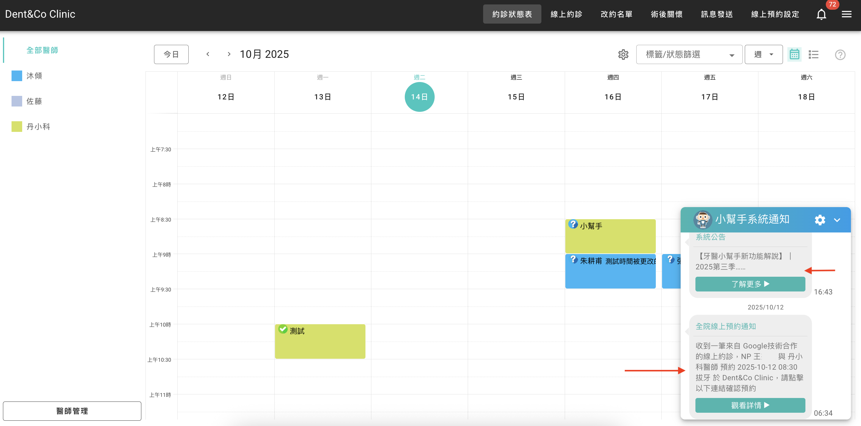Switch to list view icon
Viewport: 861px width, 426px height.
(813, 54)
